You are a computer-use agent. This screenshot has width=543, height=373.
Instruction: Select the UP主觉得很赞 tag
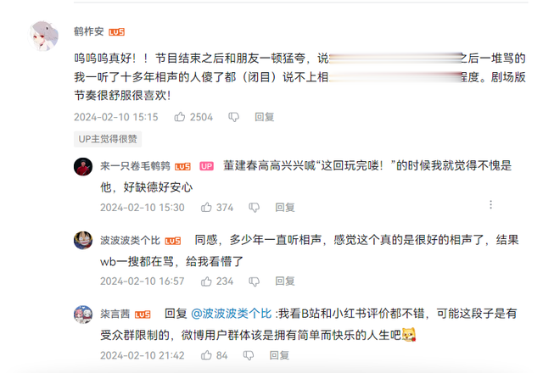click(108, 139)
